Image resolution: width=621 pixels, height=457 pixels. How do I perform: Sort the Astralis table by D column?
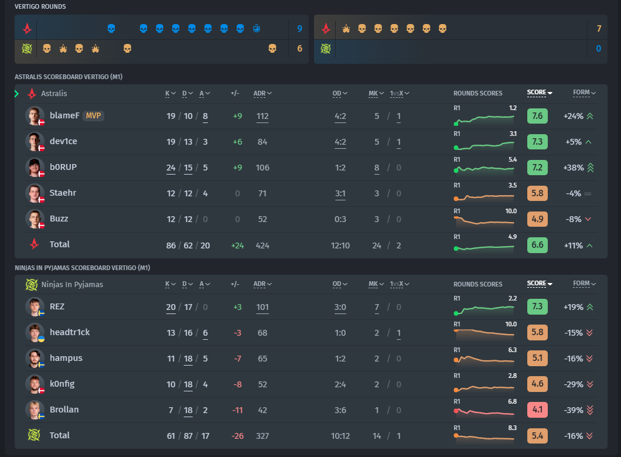pyautogui.click(x=187, y=94)
